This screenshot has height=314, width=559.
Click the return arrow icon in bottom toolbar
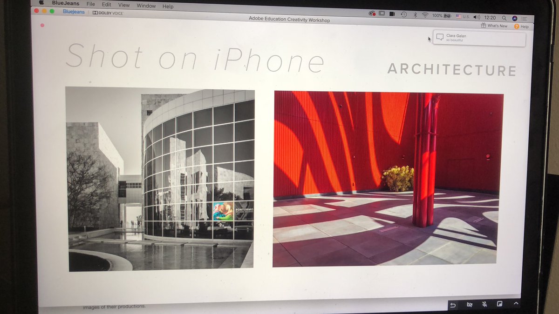coord(453,305)
